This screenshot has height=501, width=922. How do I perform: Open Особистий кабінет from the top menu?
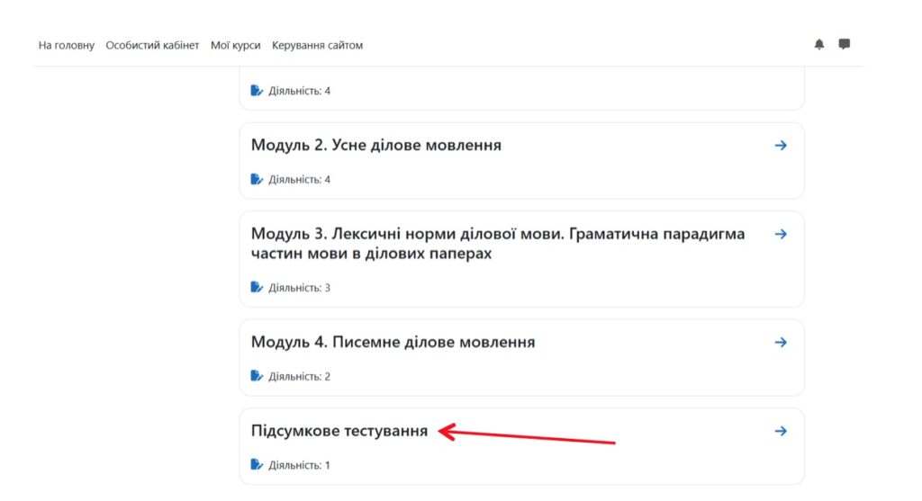click(152, 45)
